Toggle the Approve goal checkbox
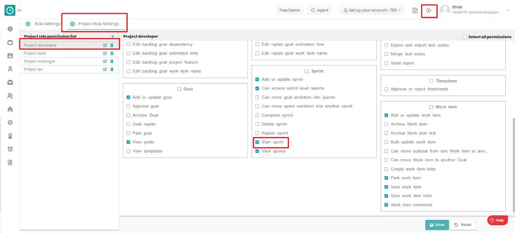 click(x=128, y=106)
